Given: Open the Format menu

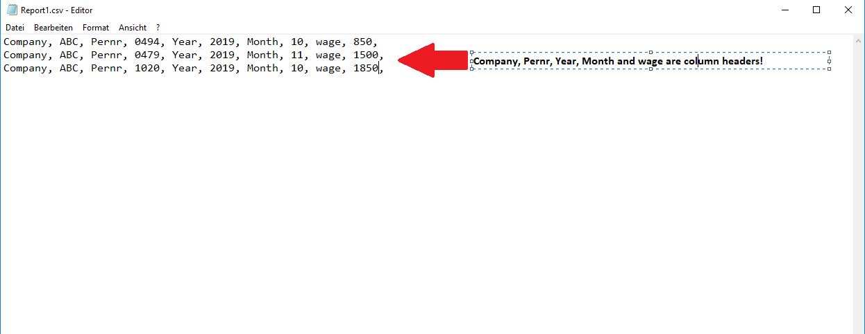Looking at the screenshot, I should pyautogui.click(x=96, y=28).
